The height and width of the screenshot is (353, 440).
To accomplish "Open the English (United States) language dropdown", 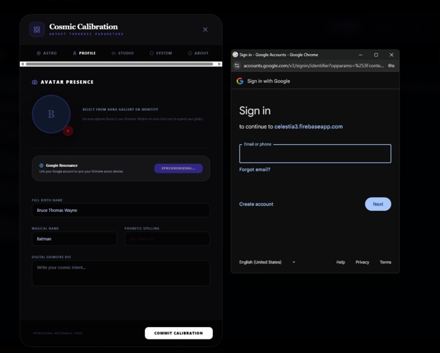I will click(x=267, y=262).
